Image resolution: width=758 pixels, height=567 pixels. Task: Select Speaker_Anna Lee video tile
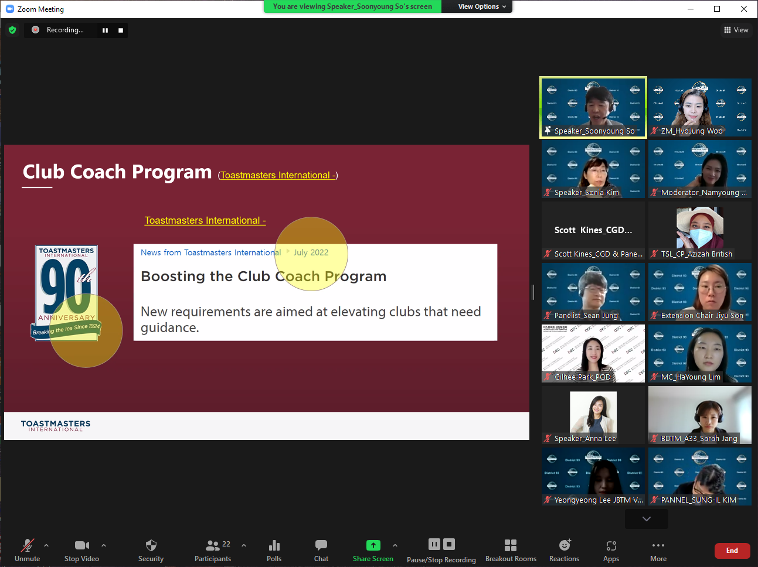tap(593, 415)
